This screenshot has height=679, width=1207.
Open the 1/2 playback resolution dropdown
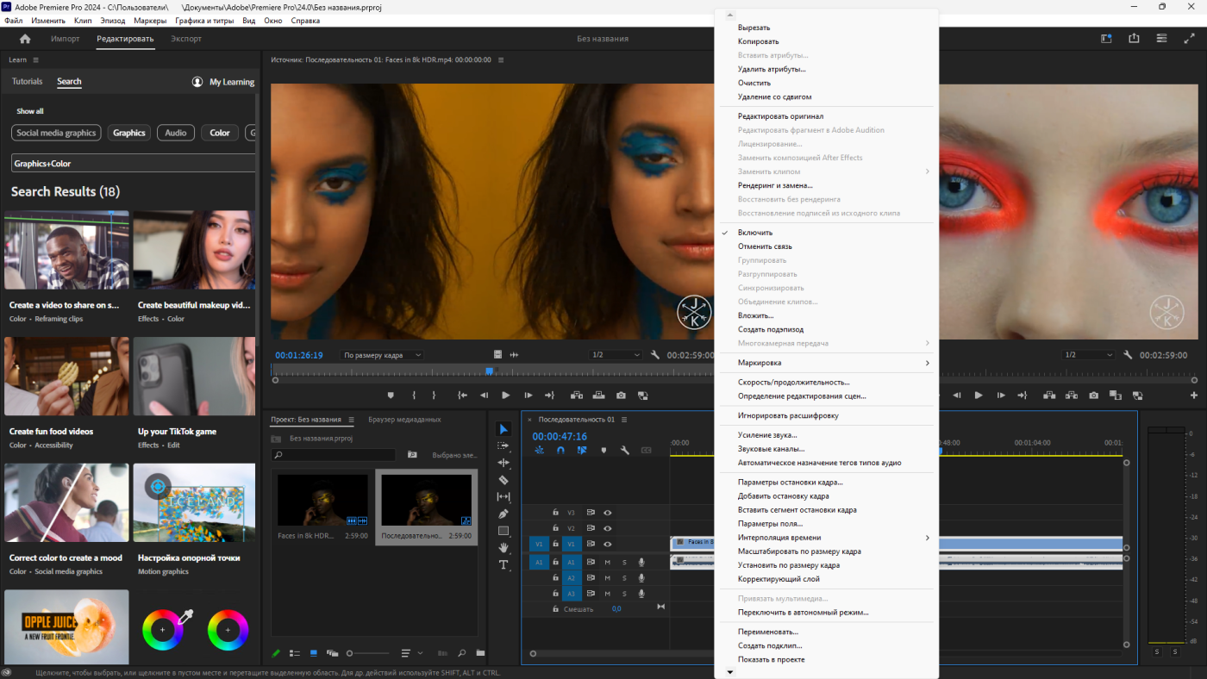pyautogui.click(x=616, y=355)
